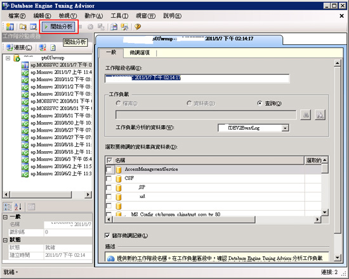The height and width of the screenshot is (279, 349).
Task: Toggle the 儲存微調記錄(L) checkbox
Action: (x=107, y=235)
